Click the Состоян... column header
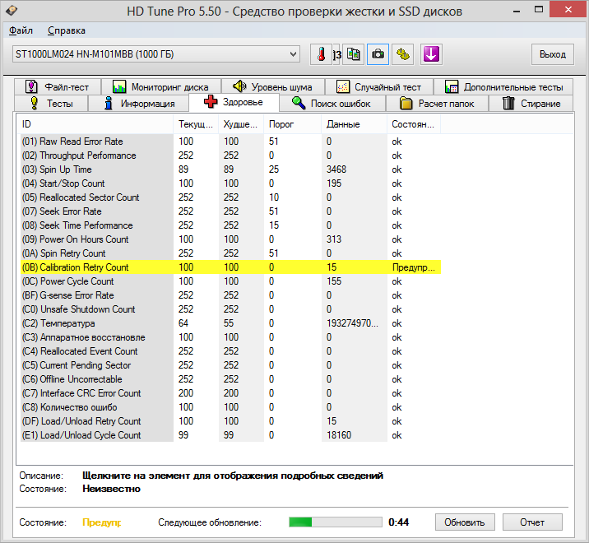 click(x=414, y=124)
